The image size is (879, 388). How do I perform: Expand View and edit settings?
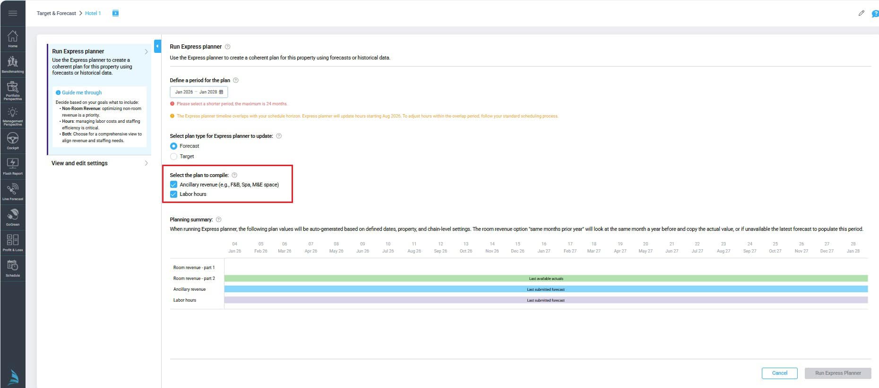pos(99,163)
